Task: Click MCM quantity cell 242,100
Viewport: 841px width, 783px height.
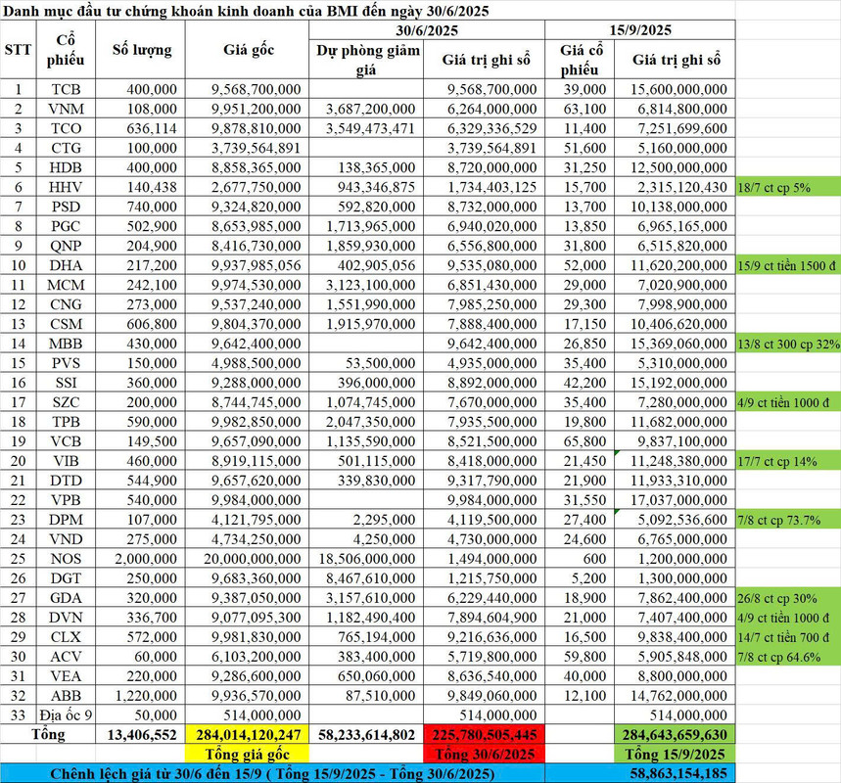Action: click(x=141, y=285)
